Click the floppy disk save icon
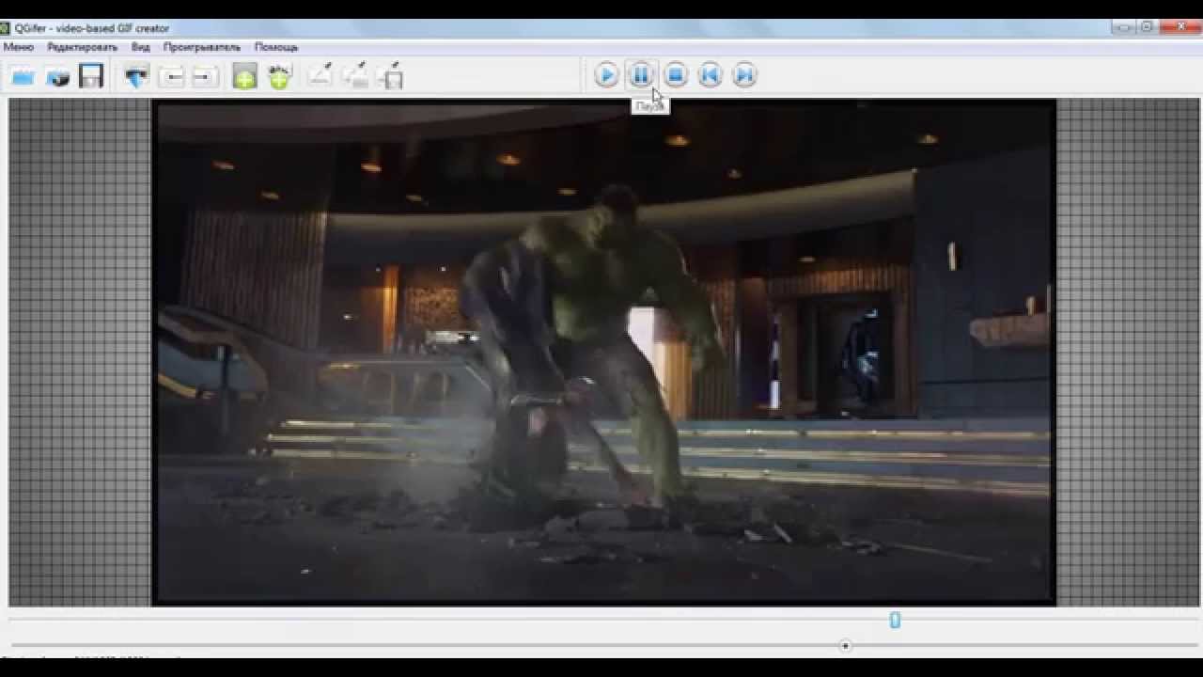 pos(91,76)
